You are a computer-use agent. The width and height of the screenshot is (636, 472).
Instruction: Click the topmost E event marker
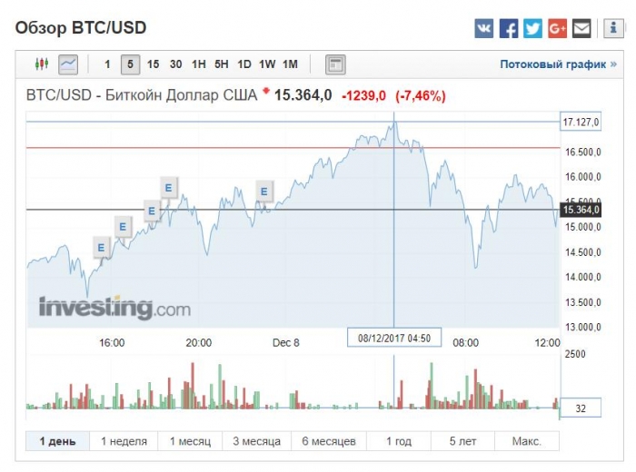pos(168,188)
